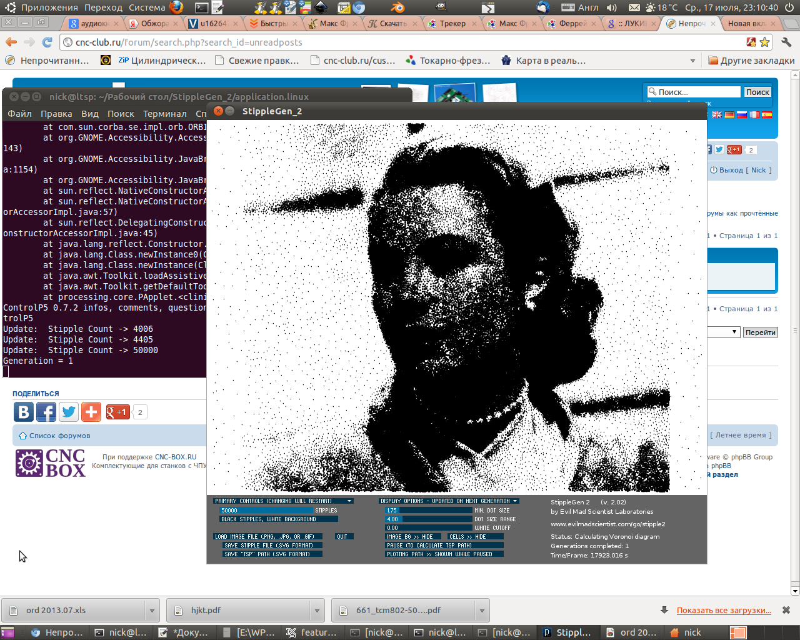Switch forum language to the Spanish flag
Screen dimensions: 800x640
(767, 114)
